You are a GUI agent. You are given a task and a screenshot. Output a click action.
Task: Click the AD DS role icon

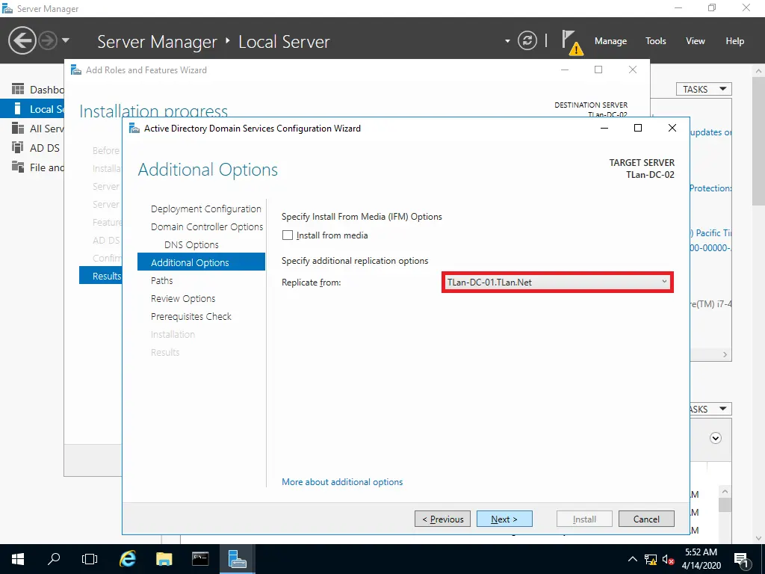(x=18, y=147)
